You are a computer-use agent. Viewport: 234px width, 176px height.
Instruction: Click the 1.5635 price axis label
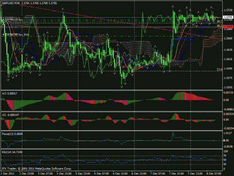point(228,50)
